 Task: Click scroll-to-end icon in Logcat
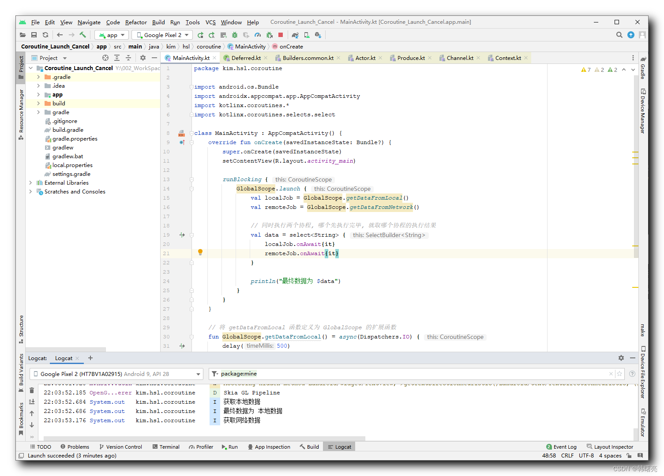[x=32, y=402]
